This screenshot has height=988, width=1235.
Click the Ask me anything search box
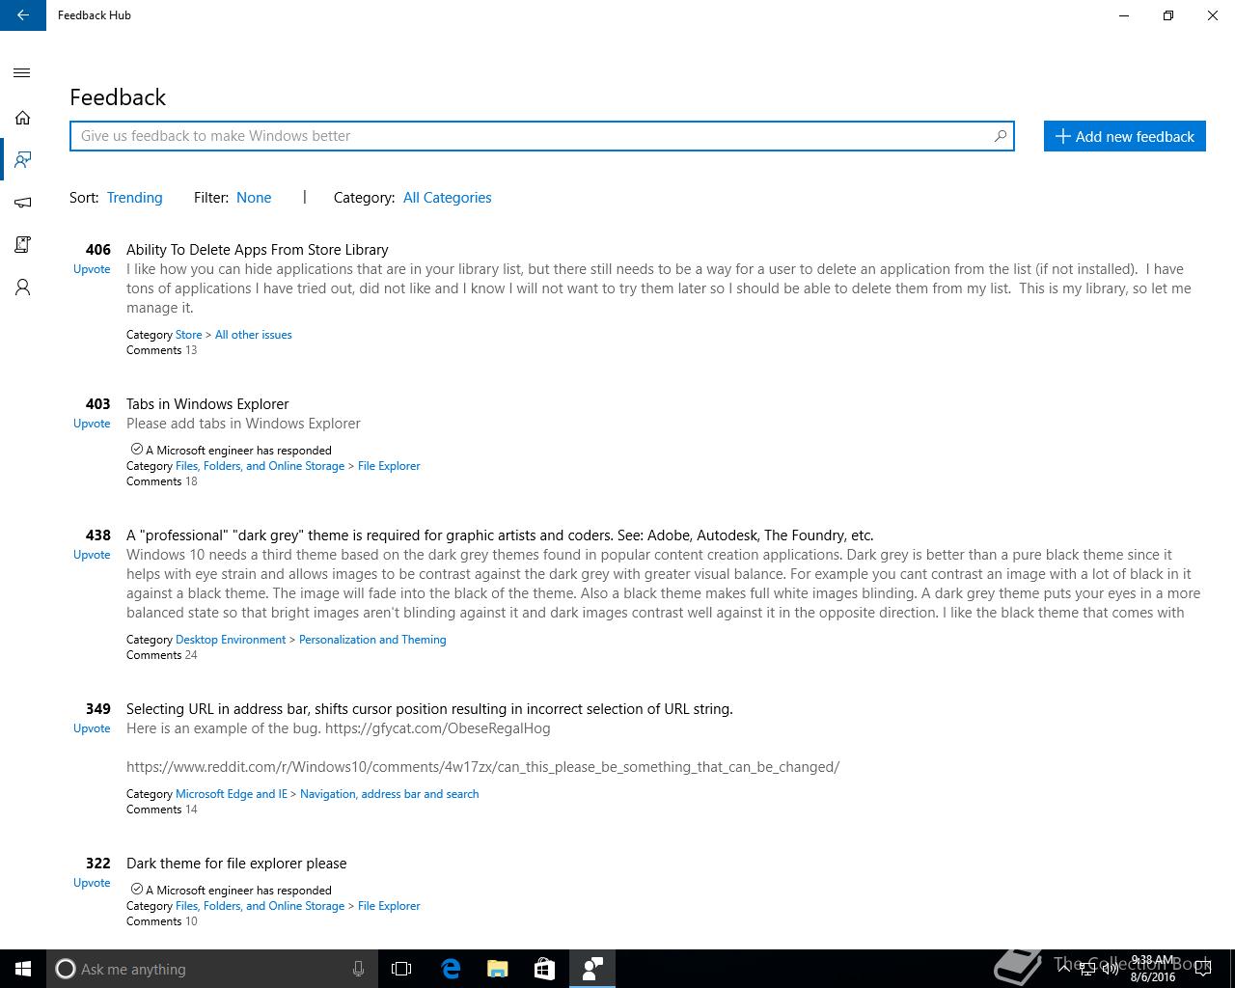click(212, 969)
